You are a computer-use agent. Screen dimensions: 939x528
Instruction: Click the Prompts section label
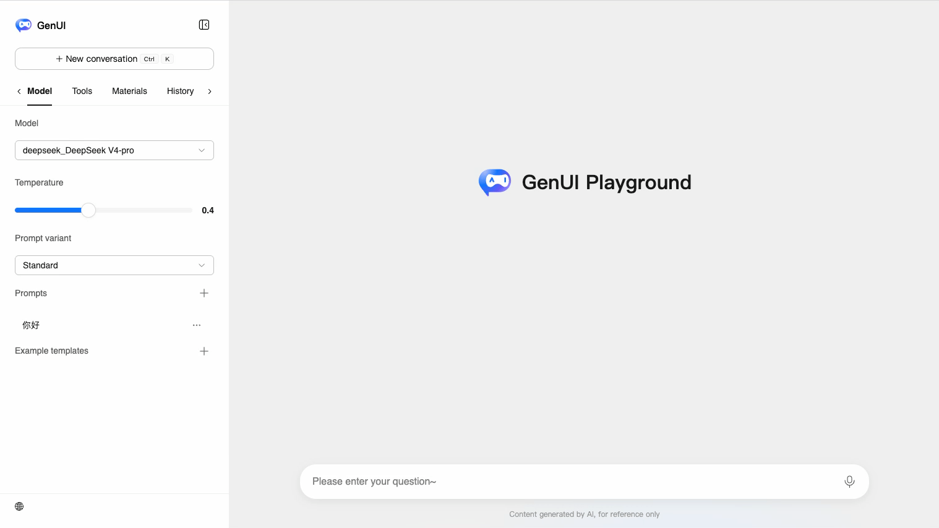pyautogui.click(x=31, y=293)
